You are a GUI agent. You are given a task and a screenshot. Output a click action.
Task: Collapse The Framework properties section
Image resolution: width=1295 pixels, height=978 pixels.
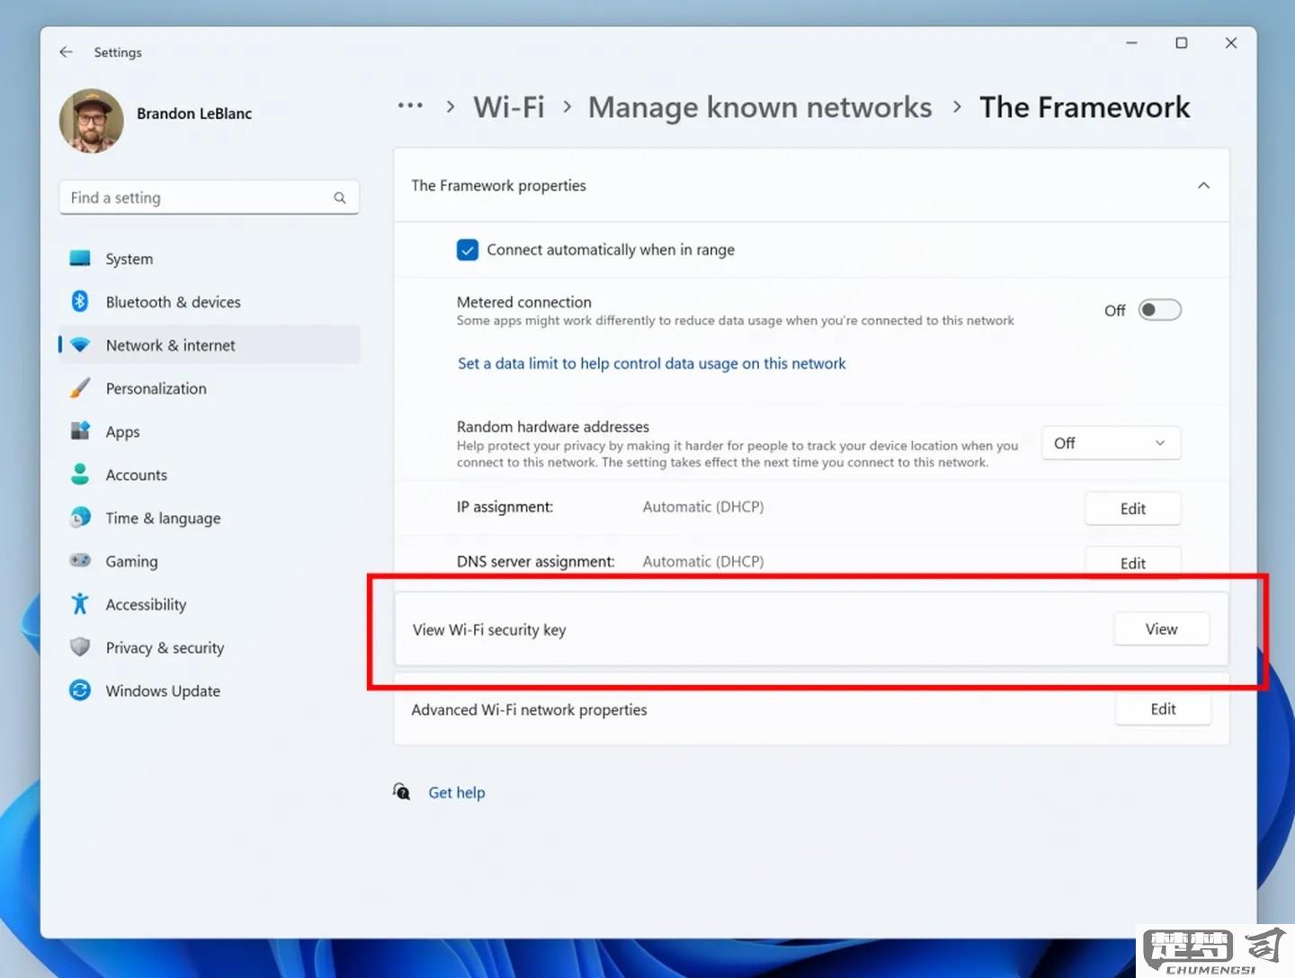click(1203, 185)
